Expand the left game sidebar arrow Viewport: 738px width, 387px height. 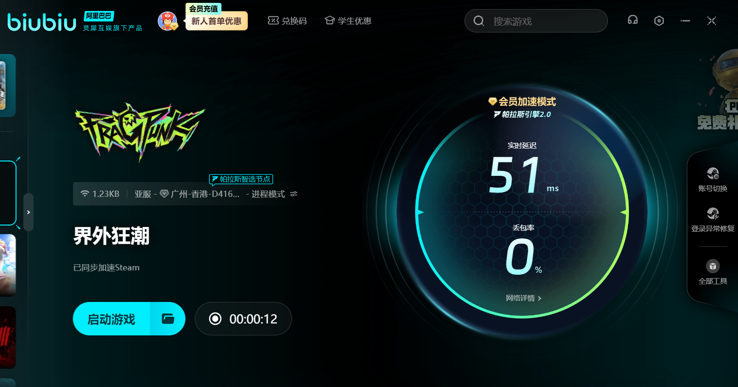(x=29, y=212)
